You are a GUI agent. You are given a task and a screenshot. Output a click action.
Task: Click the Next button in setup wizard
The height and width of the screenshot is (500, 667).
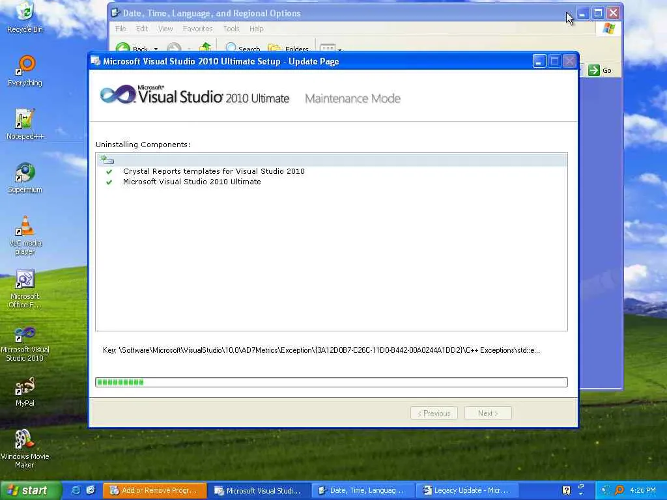[488, 413]
